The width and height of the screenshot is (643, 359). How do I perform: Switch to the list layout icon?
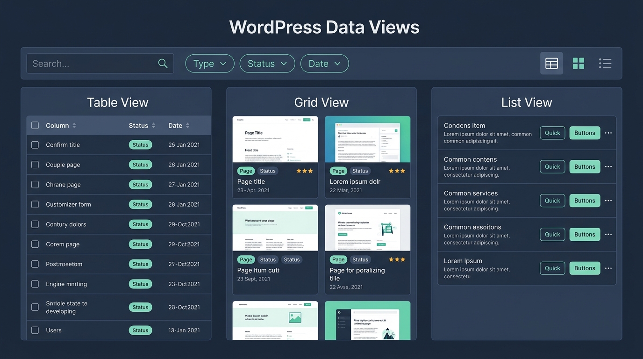605,64
